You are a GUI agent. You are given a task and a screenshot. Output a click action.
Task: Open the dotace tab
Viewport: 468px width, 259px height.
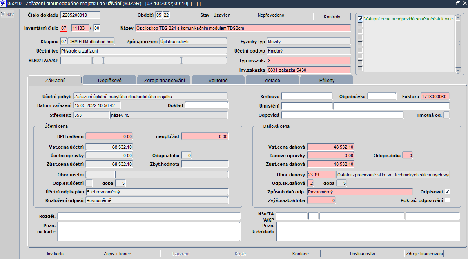[x=272, y=80]
